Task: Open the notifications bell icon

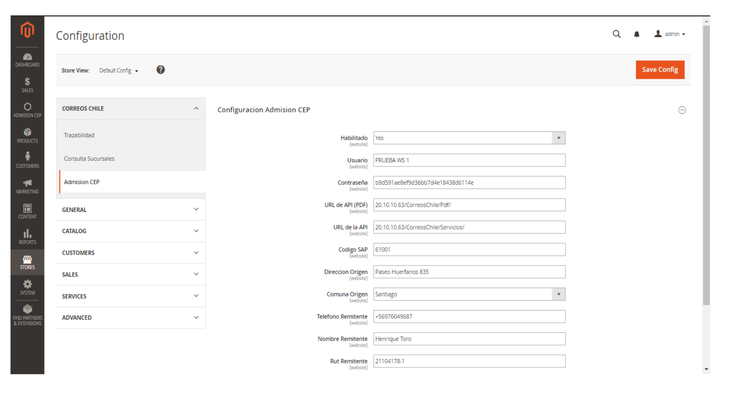Action: coord(637,34)
